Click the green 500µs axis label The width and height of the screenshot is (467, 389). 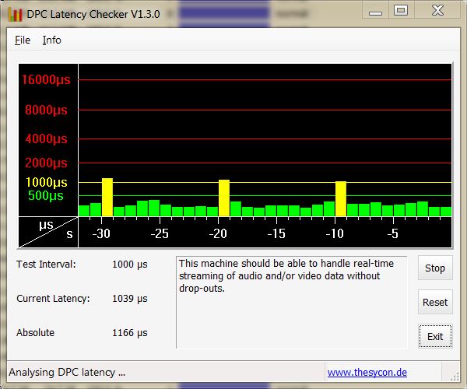(x=46, y=195)
